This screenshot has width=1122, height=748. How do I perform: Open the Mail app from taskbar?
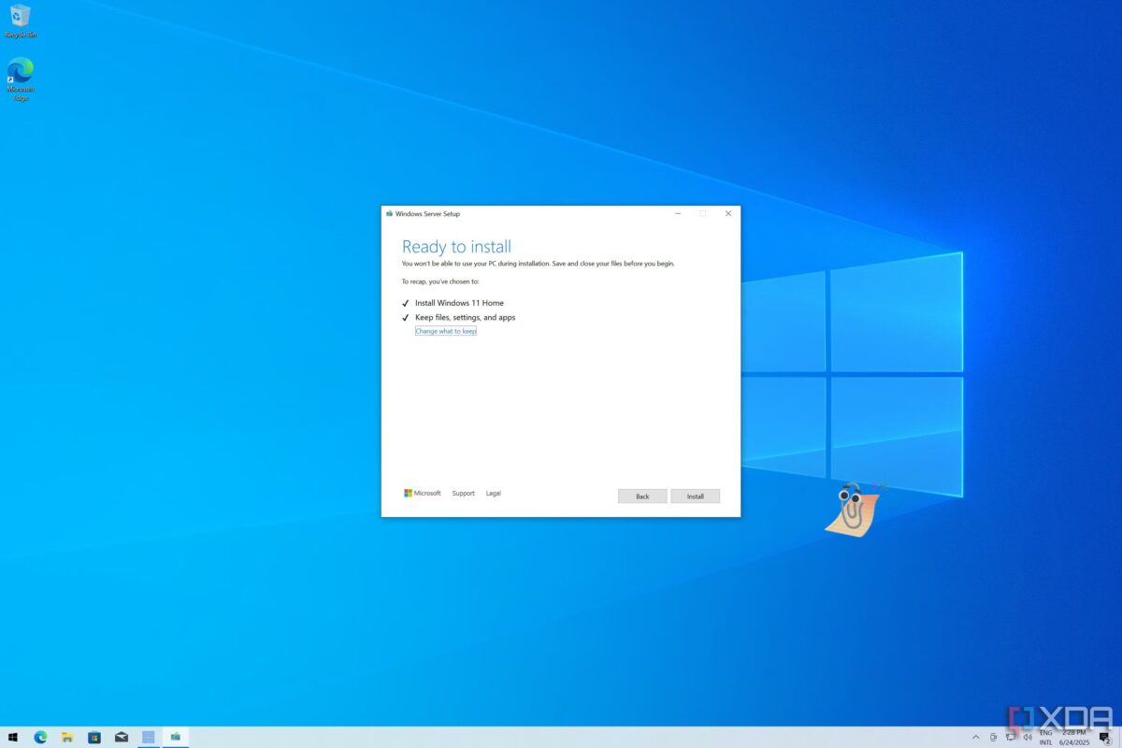pos(122,737)
